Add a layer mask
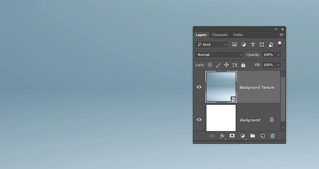Viewport: 319px width, 169px height. [232, 136]
